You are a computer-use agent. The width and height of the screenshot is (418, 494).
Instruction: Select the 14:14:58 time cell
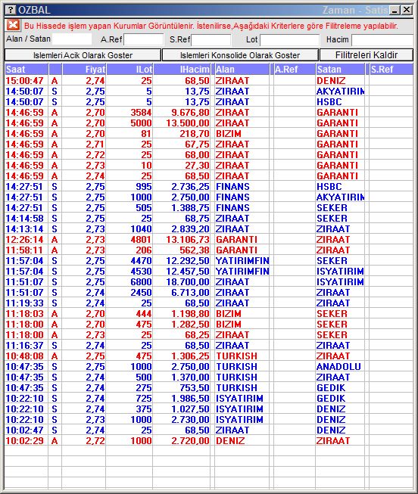coord(24,219)
